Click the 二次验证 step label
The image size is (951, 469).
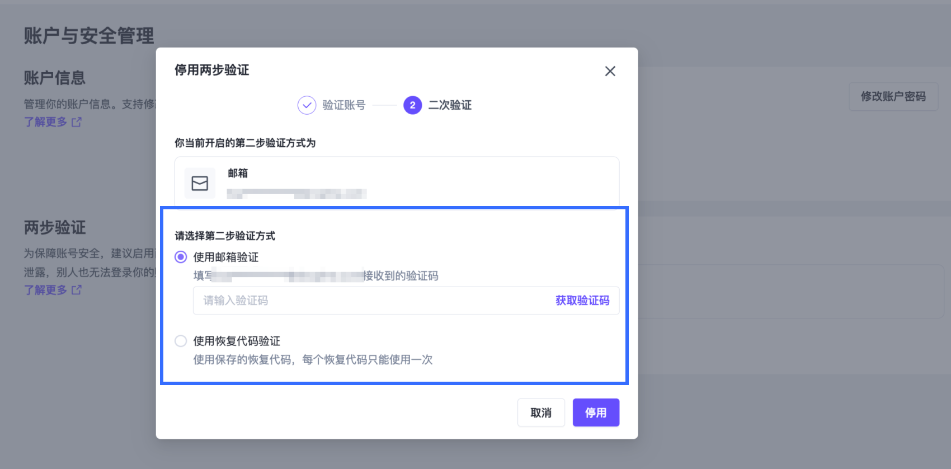click(x=450, y=105)
